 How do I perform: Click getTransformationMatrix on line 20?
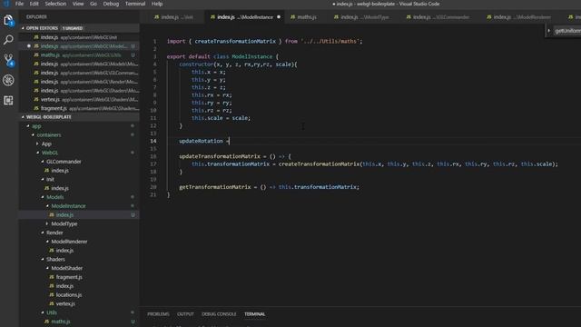(x=215, y=187)
